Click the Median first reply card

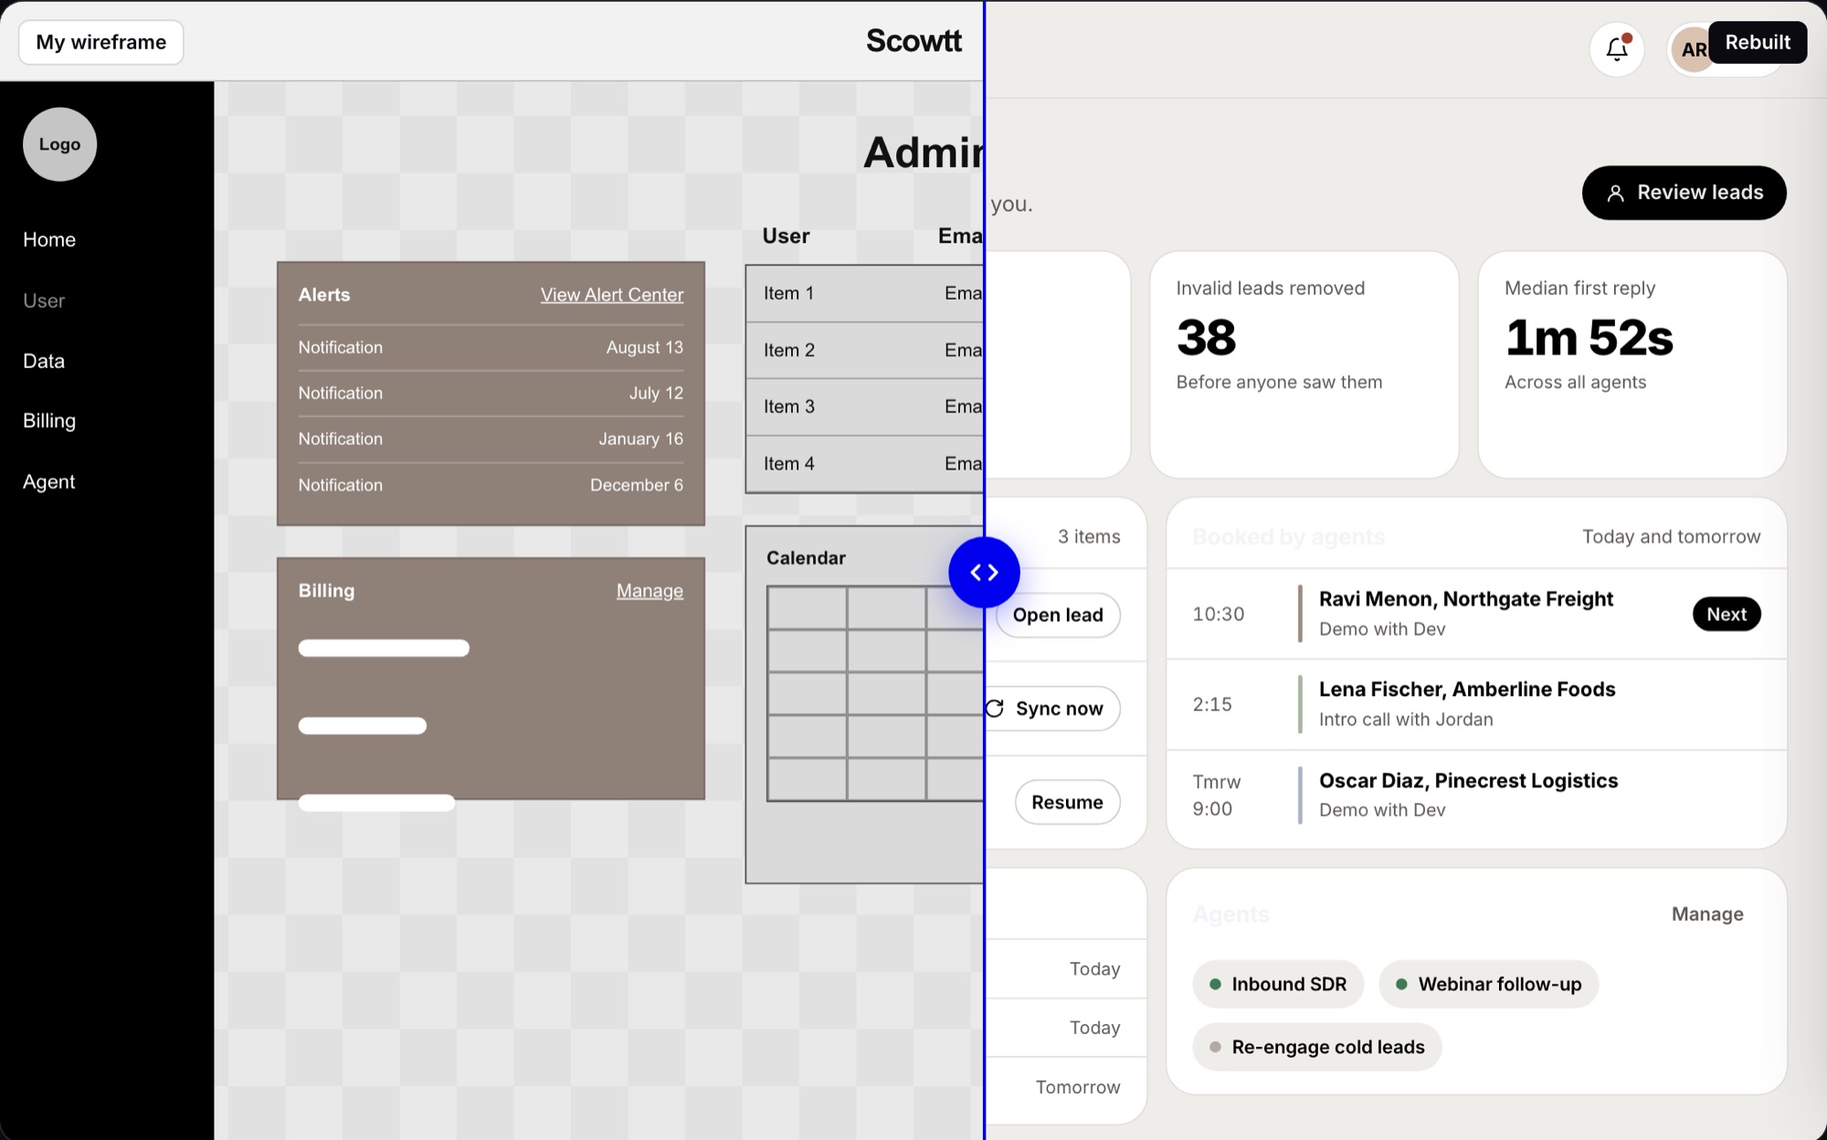click(1632, 364)
